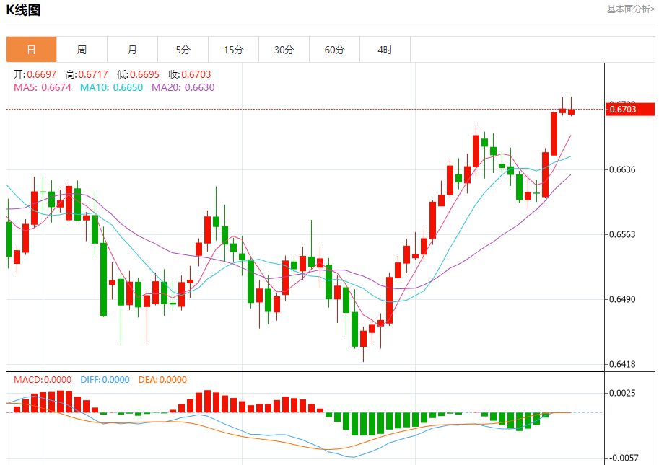The width and height of the screenshot is (659, 465).
Task: Switch to the 4时 chart tab
Action: click(385, 50)
